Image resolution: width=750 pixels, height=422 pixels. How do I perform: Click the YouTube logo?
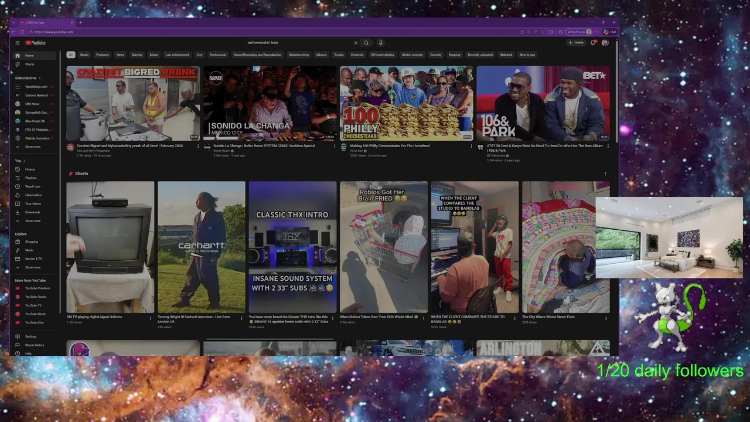click(35, 43)
